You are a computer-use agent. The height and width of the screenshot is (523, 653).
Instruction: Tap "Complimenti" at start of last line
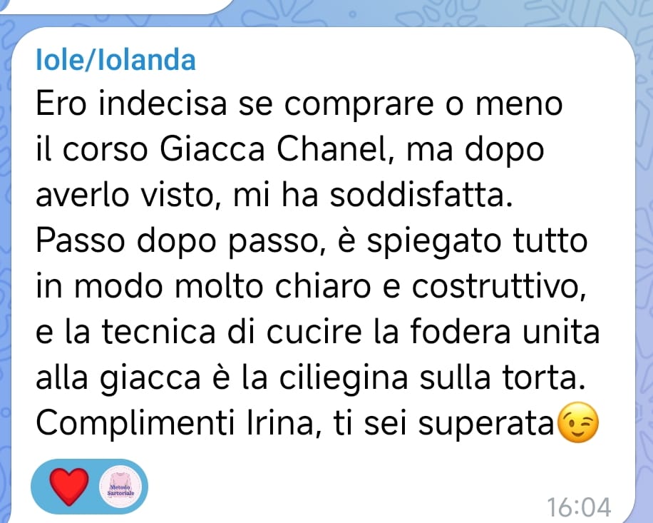(x=135, y=423)
